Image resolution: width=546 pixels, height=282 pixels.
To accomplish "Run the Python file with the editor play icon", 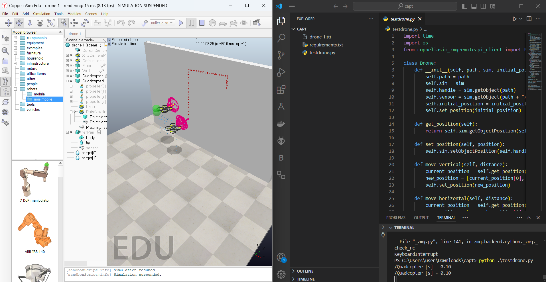I will [x=514, y=19].
